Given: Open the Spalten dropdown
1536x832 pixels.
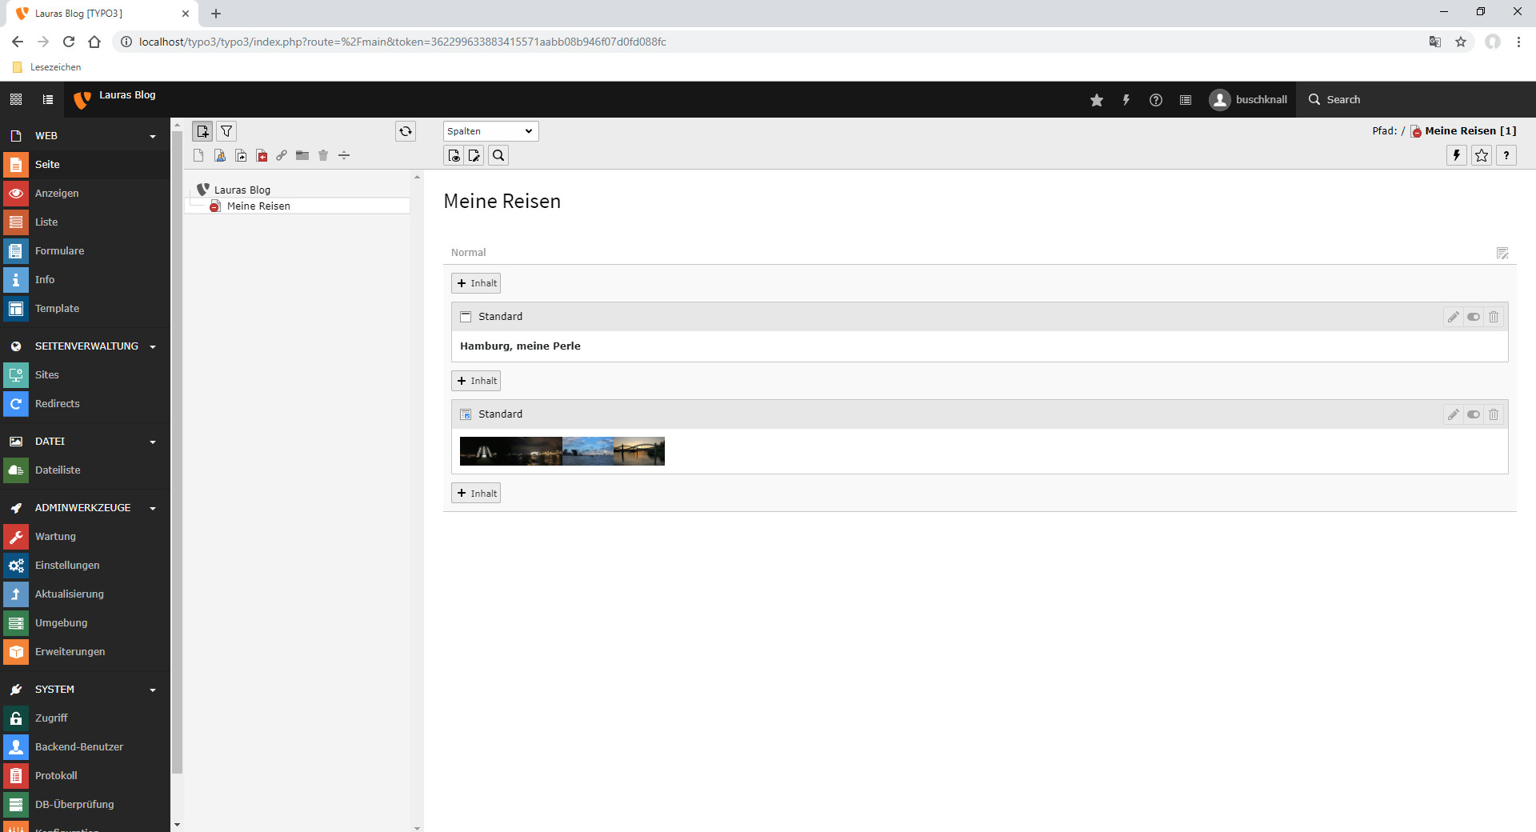Looking at the screenshot, I should point(490,130).
